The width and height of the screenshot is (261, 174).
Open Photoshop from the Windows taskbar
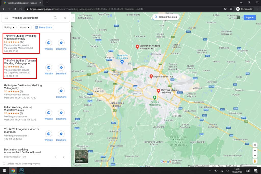[22, 171]
